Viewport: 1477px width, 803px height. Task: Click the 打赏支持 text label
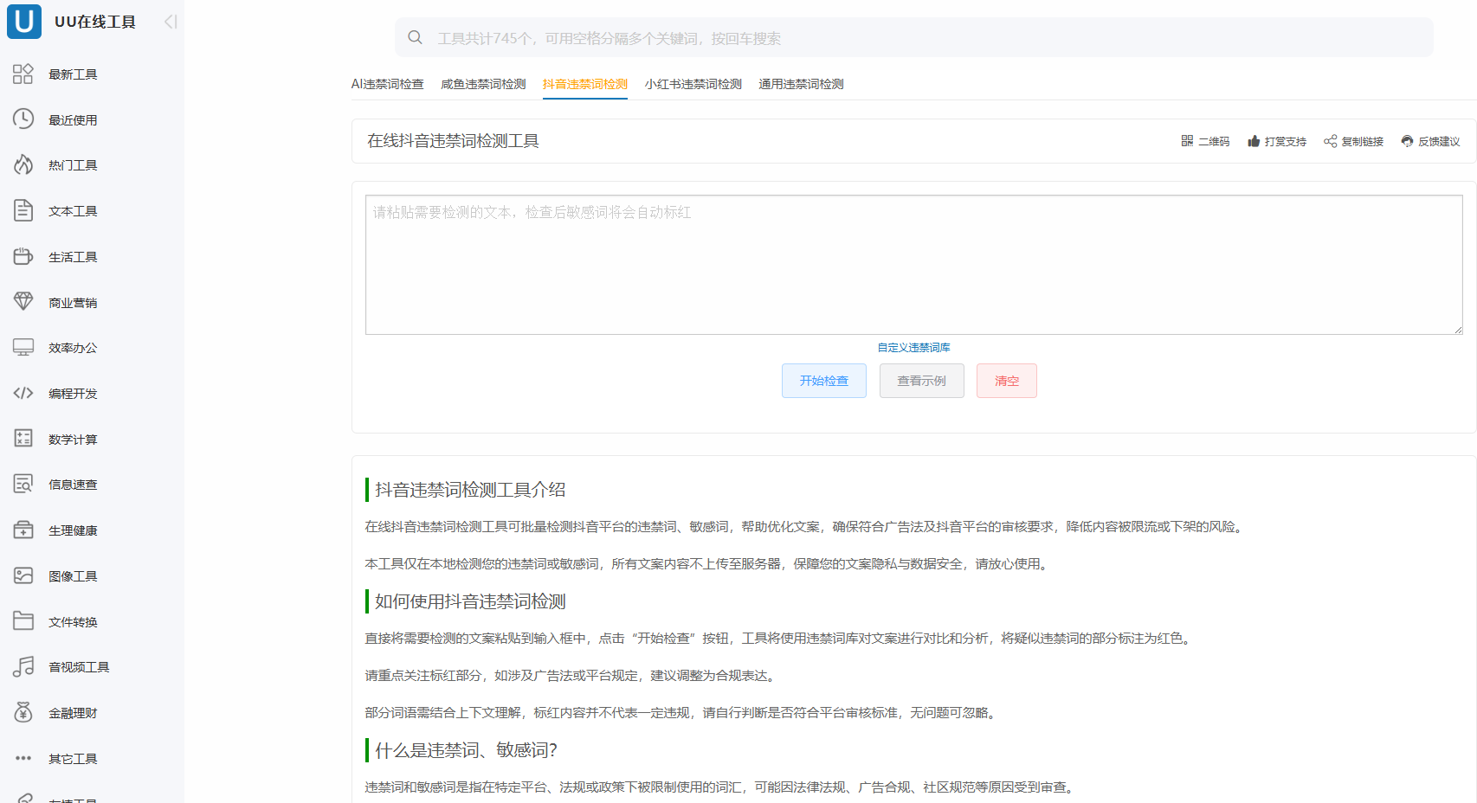click(1286, 141)
